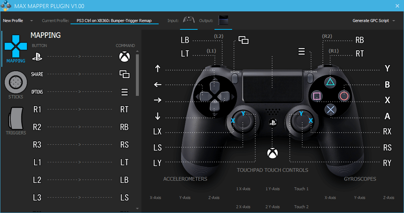This screenshot has width=404, height=213.
Task: Click the down arrow d-pad mapping label
Action: (x=158, y=116)
